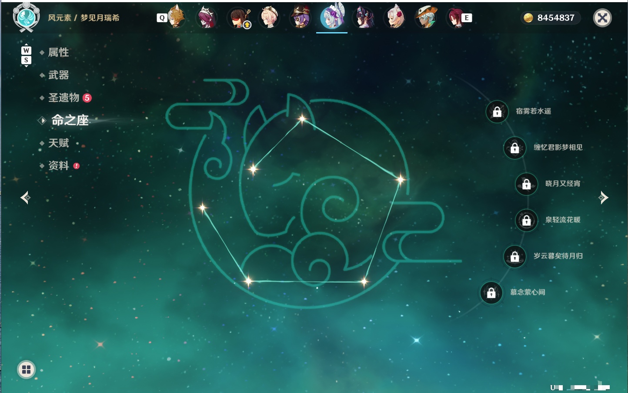Click the E next-character key hint
628x393 pixels.
(x=467, y=18)
